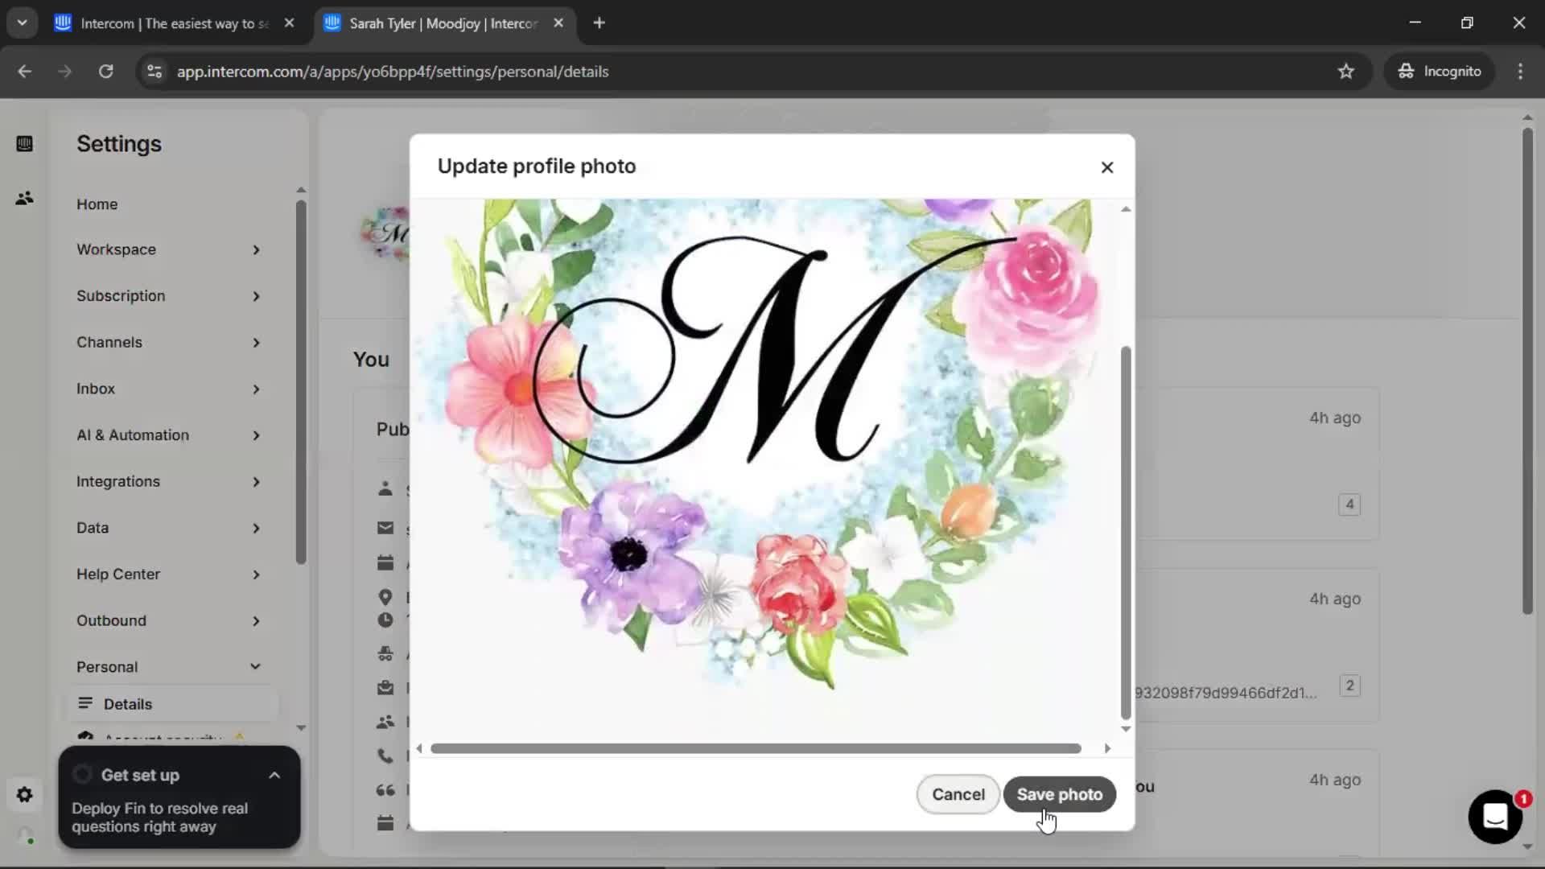Image resolution: width=1545 pixels, height=869 pixels.
Task: Open the Deploy Fin setup prompt
Action: click(x=159, y=818)
